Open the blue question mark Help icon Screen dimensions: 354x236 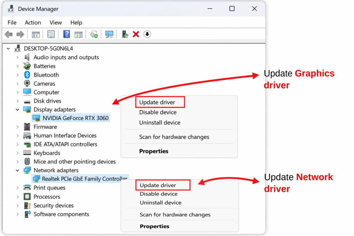pyautogui.click(x=67, y=34)
